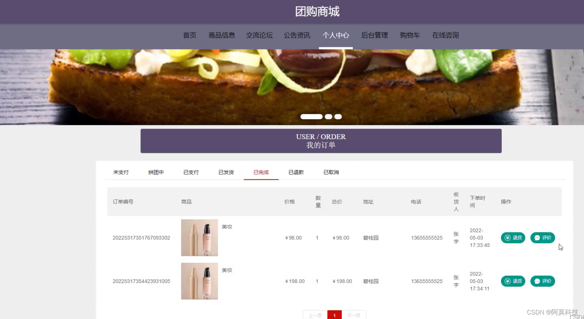Image resolution: width=584 pixels, height=319 pixels.
Task: Switch to 拼团中 orders tab
Action: tap(156, 172)
